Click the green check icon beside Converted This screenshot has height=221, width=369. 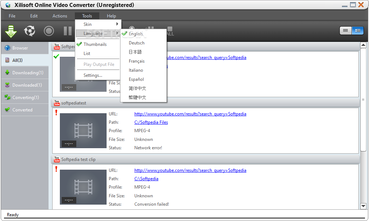(7, 110)
